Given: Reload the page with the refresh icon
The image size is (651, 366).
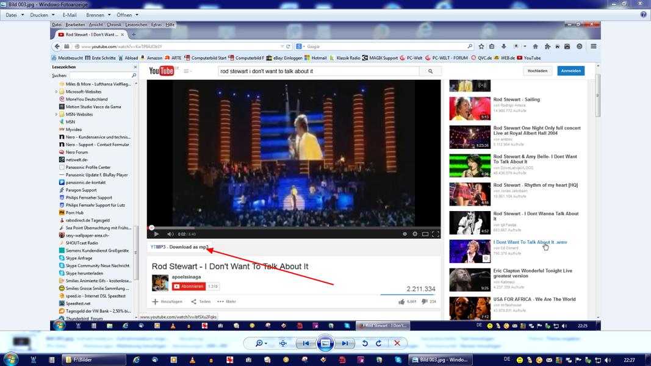Looking at the screenshot, I should click(288, 46).
